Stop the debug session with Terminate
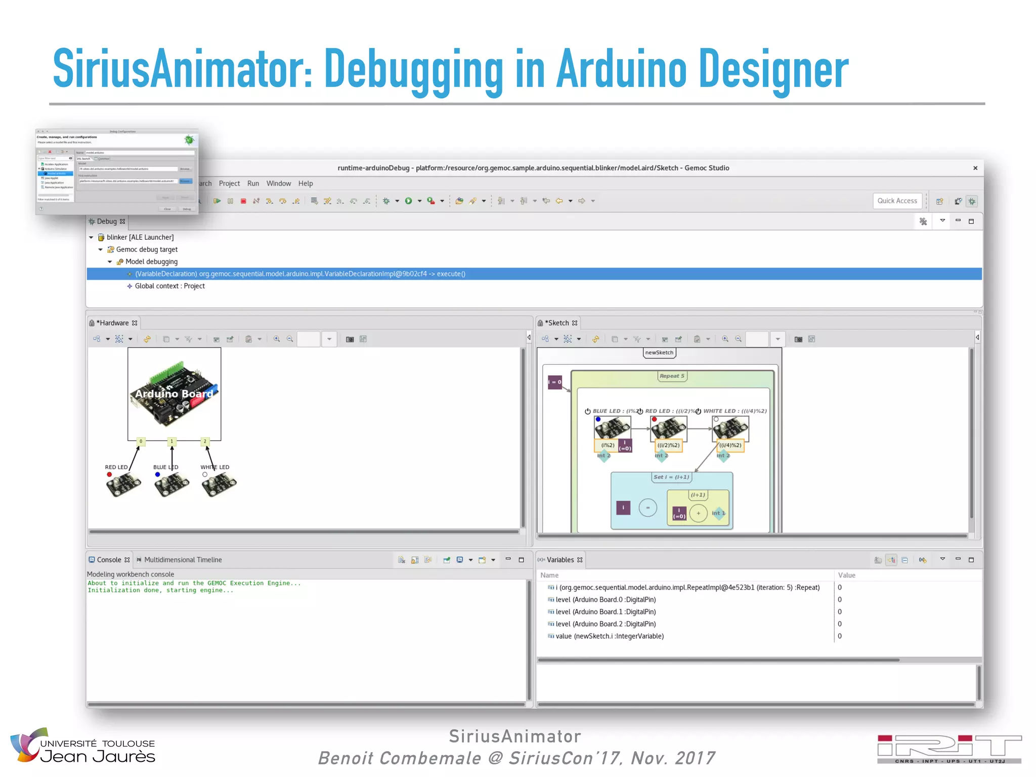1036x777 pixels. tap(243, 201)
